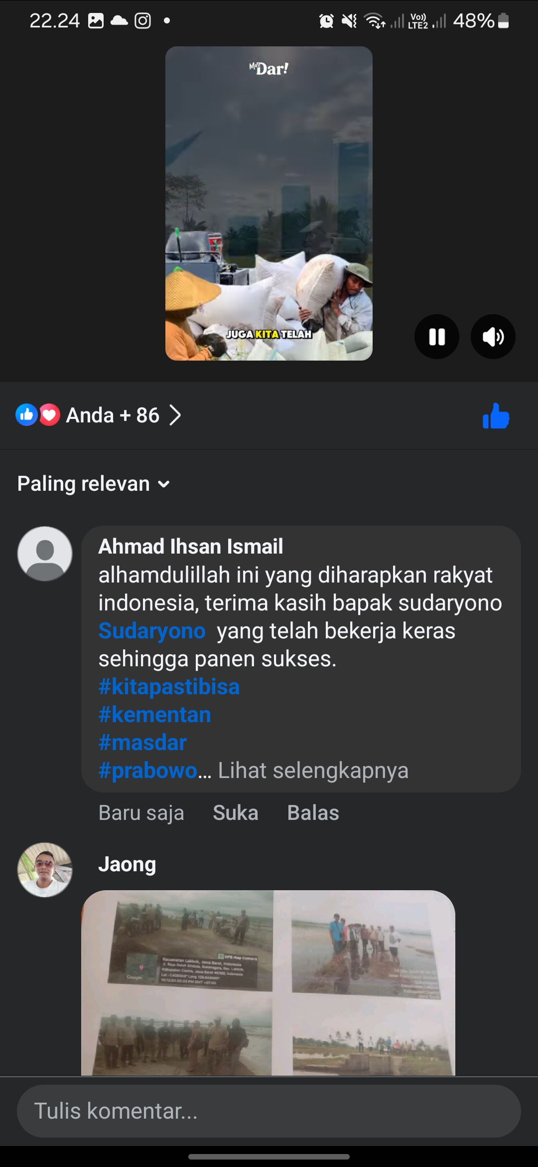Pause the playing video
The height and width of the screenshot is (1167, 538).
(x=437, y=337)
